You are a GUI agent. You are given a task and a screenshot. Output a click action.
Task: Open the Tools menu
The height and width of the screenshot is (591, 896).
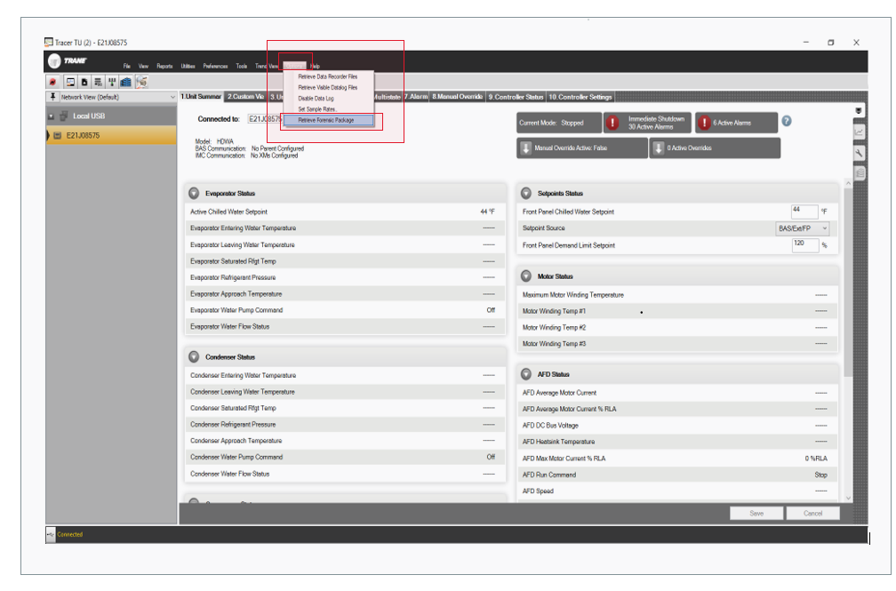click(x=242, y=66)
